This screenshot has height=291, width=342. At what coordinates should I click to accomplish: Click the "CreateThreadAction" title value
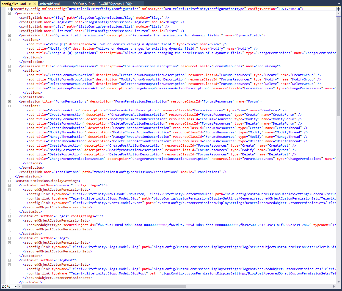pos(67,128)
